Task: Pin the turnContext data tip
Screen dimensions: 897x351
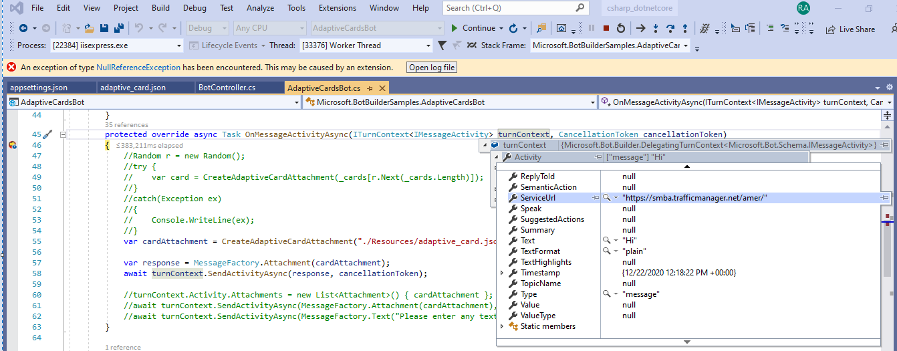Action: click(x=885, y=145)
